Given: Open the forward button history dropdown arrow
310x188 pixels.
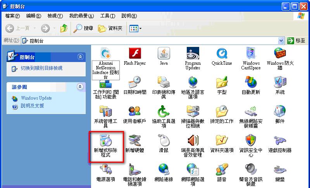Looking at the screenshot, I should [x=54, y=28].
